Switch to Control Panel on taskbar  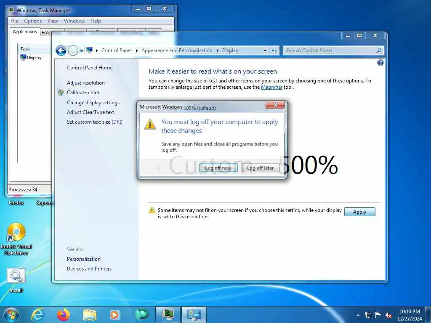click(x=194, y=315)
